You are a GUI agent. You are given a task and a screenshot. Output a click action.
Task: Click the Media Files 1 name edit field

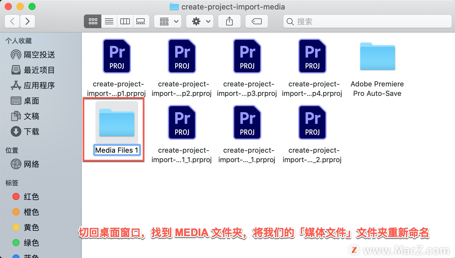(117, 150)
